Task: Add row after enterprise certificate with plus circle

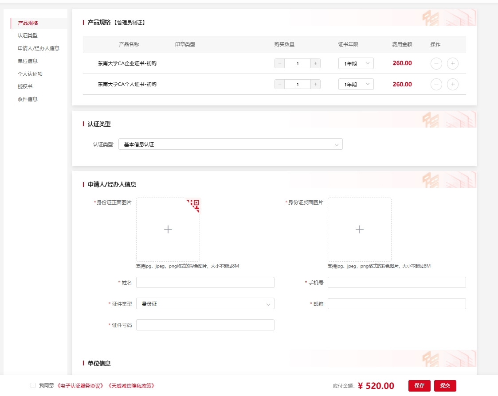Action: pos(452,63)
